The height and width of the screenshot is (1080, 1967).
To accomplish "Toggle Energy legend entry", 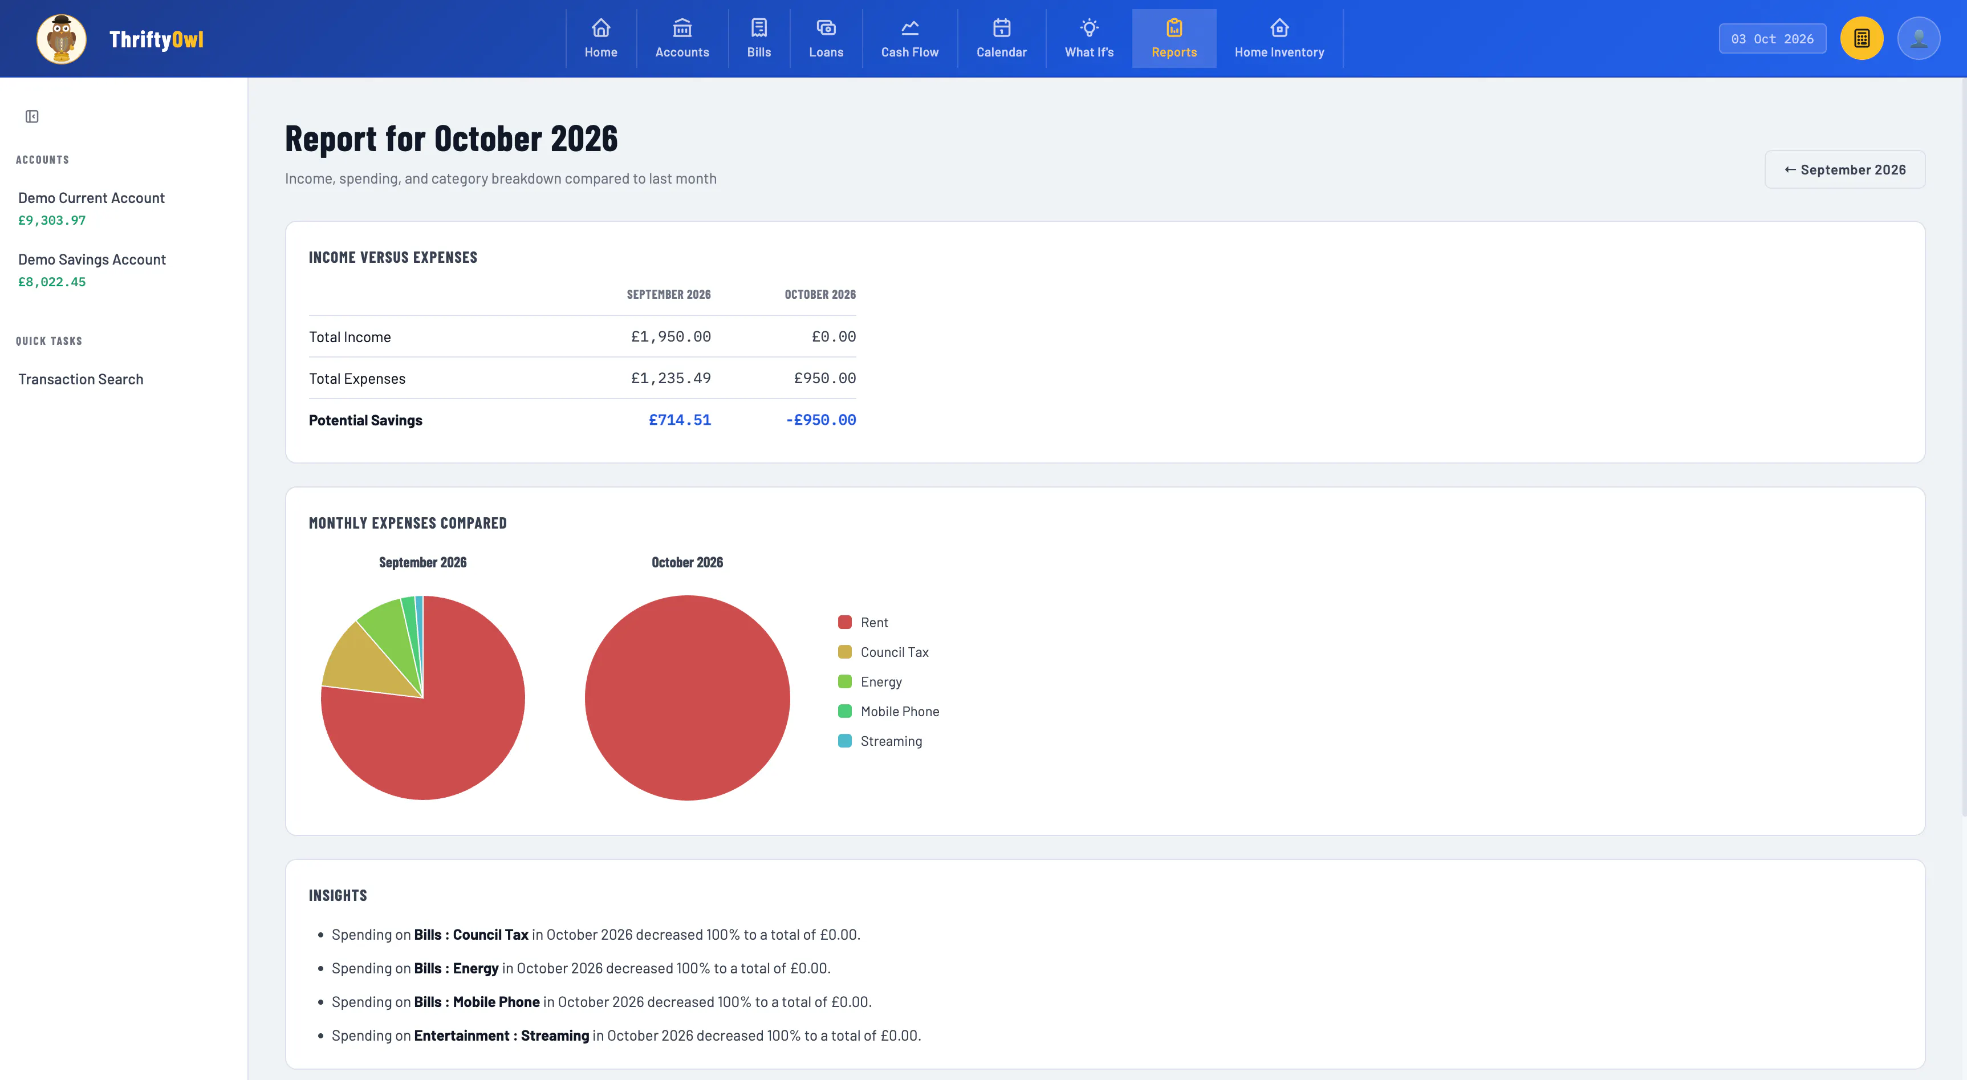I will click(869, 682).
